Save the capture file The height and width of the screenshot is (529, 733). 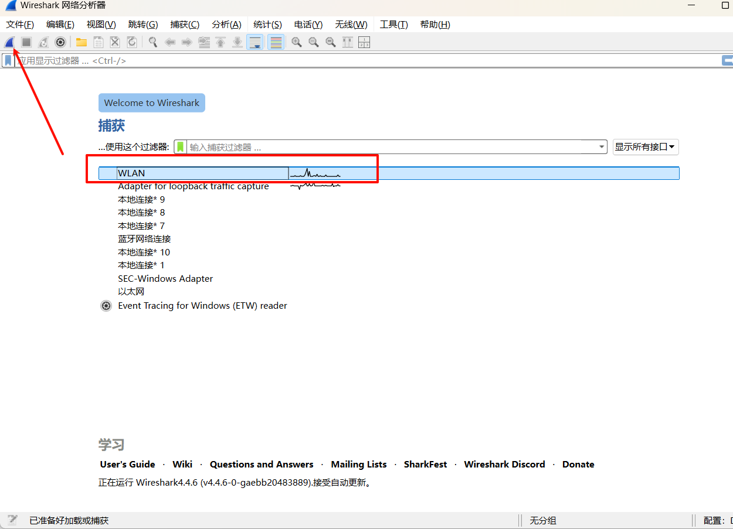pyautogui.click(x=98, y=42)
